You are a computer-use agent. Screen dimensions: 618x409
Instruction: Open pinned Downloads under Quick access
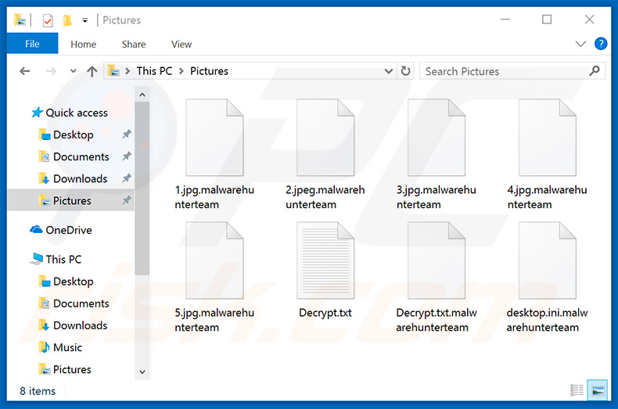point(73,179)
